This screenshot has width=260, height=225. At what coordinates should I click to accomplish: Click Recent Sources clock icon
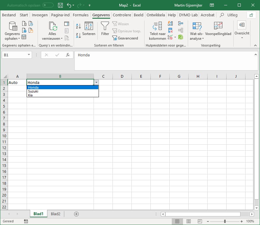coord(31,24)
